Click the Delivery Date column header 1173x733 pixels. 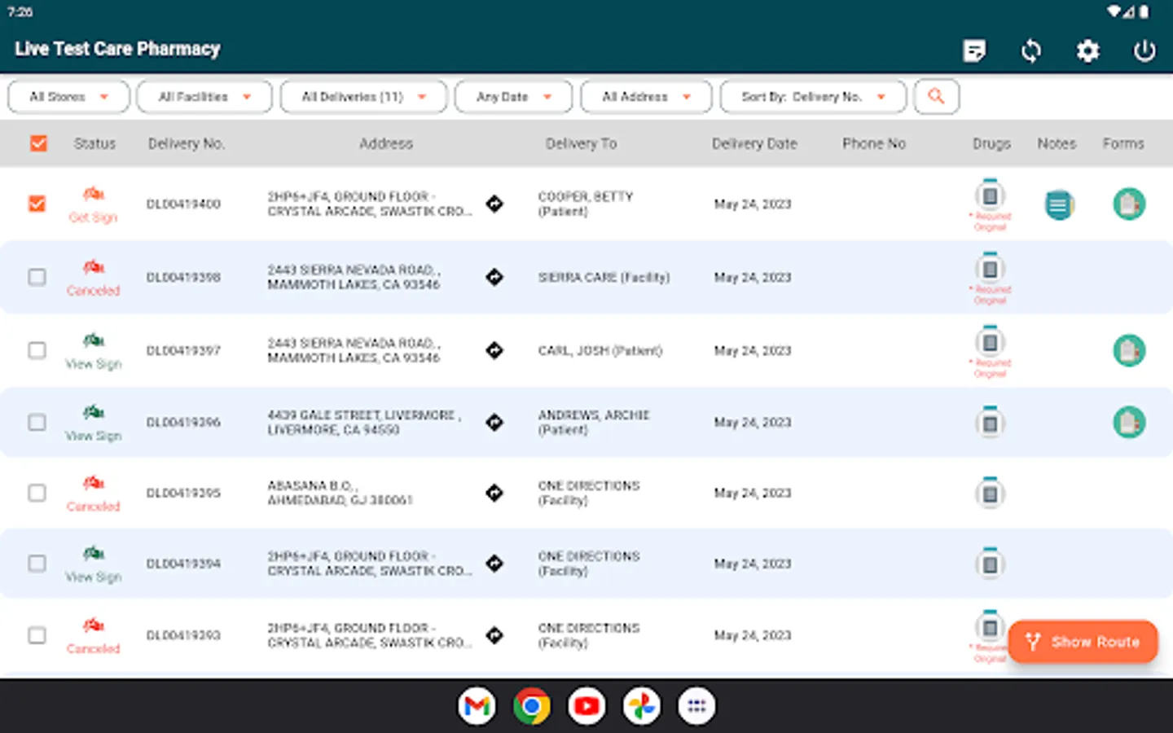[754, 143]
